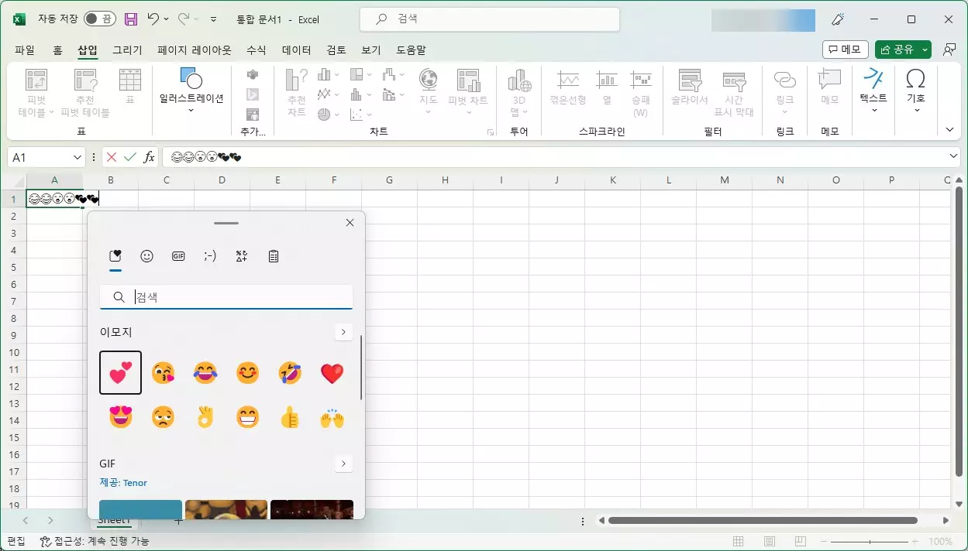Viewport: 968px width, 551px height.
Task: Click the Tenor provider link
Action: pyautogui.click(x=135, y=483)
